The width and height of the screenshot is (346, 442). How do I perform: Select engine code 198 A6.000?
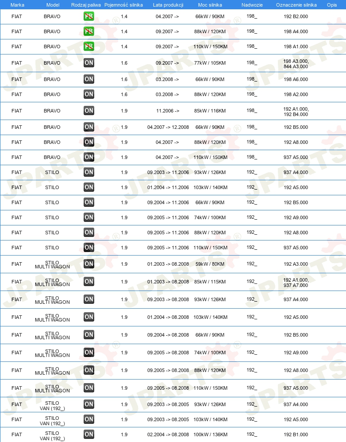pos(296,79)
